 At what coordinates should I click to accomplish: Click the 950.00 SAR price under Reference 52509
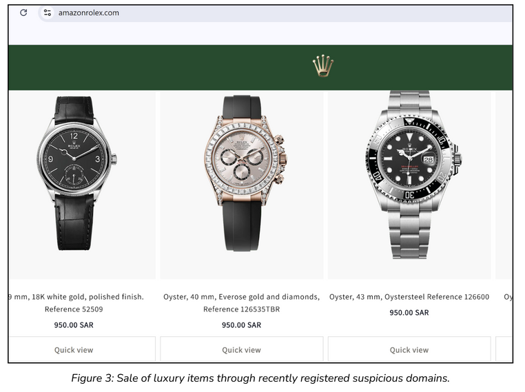[x=74, y=324]
